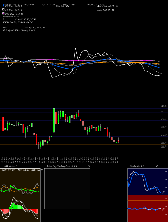
Task: Click the 'ADX: 32.12 +DY: 13.44 -DY: 26.15' readout
Action: click(22, 170)
